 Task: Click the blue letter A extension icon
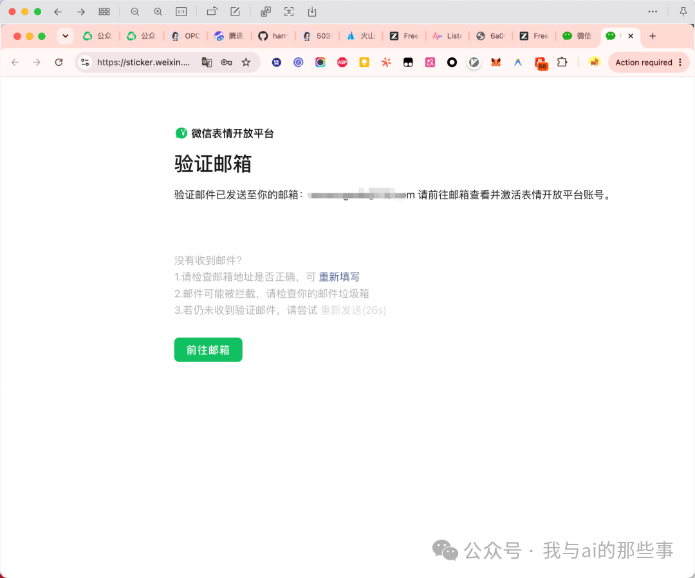517,62
